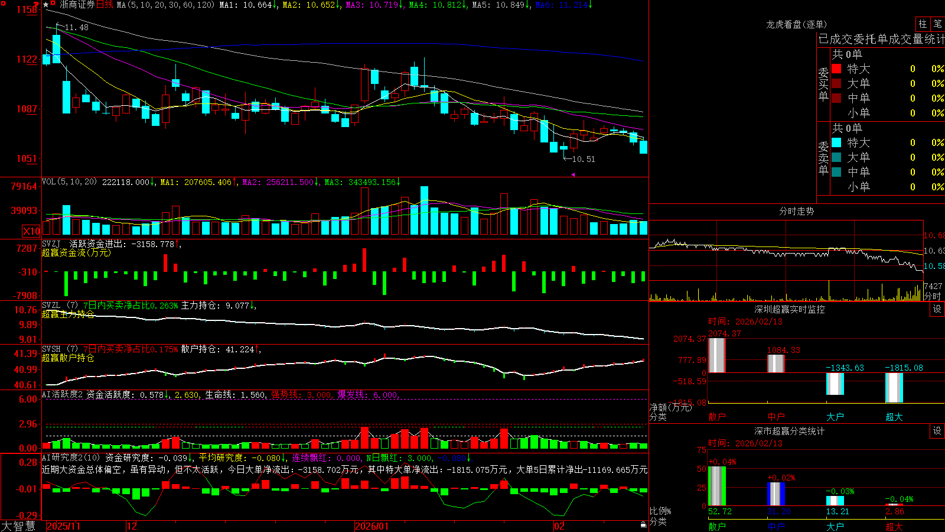The height and width of the screenshot is (532, 945).
Task: Click the 时间: 2026/02/13 in 深圳超赢实时监控
Action: tap(745, 322)
